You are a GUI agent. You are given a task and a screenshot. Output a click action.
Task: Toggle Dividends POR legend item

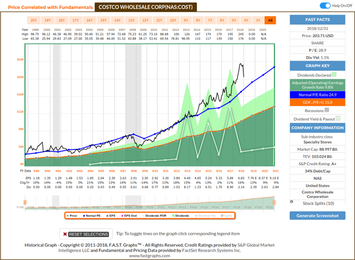(154, 216)
